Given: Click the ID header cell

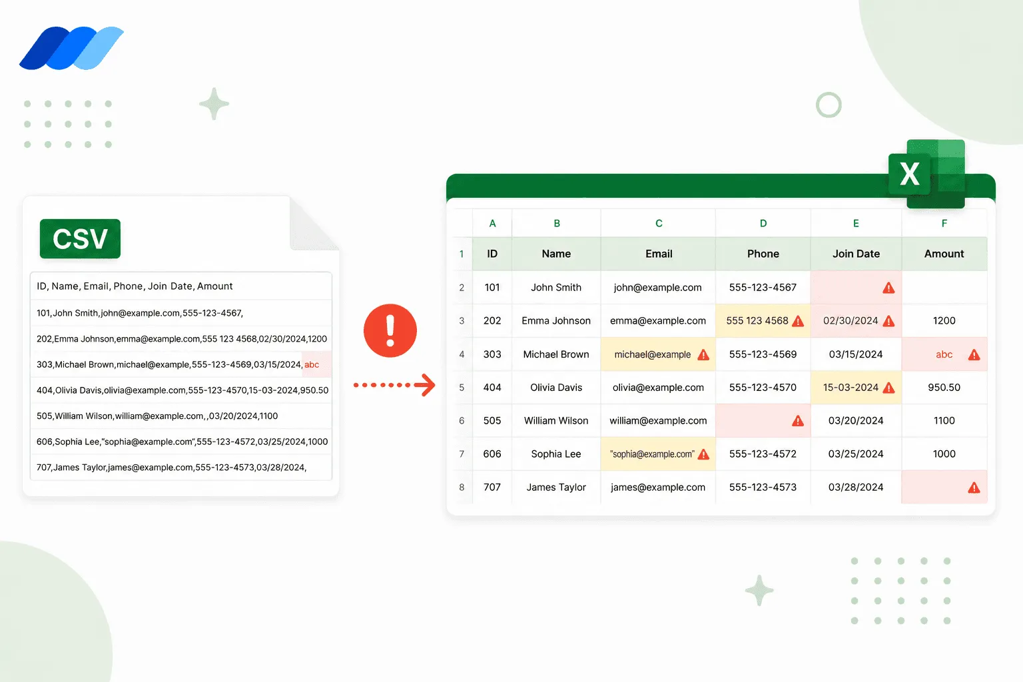Looking at the screenshot, I should coord(492,254).
